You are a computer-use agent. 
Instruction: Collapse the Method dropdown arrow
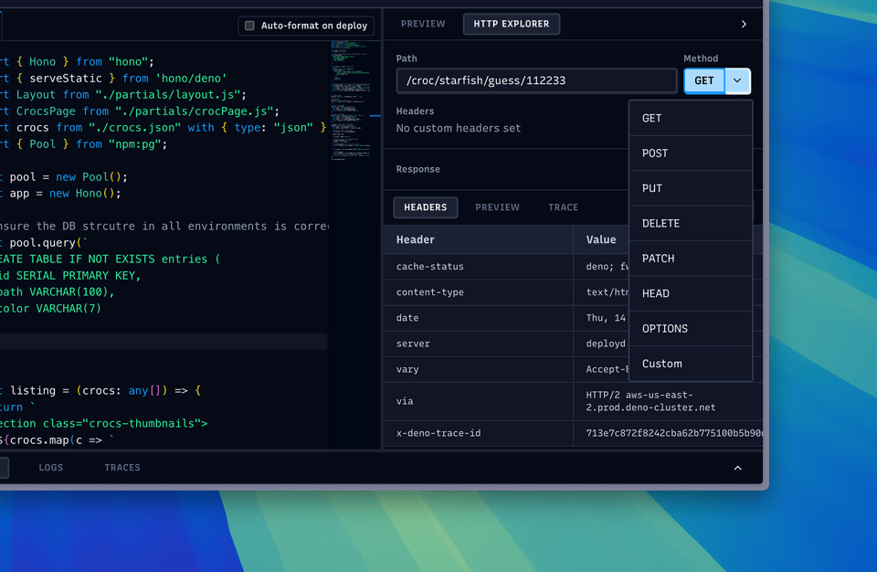737,80
